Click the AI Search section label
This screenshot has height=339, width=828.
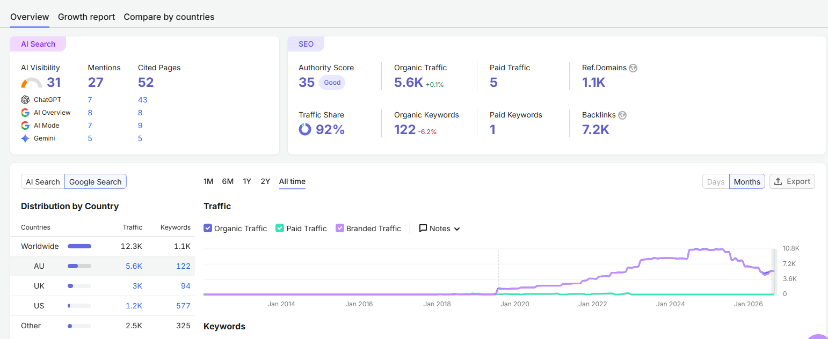click(38, 44)
